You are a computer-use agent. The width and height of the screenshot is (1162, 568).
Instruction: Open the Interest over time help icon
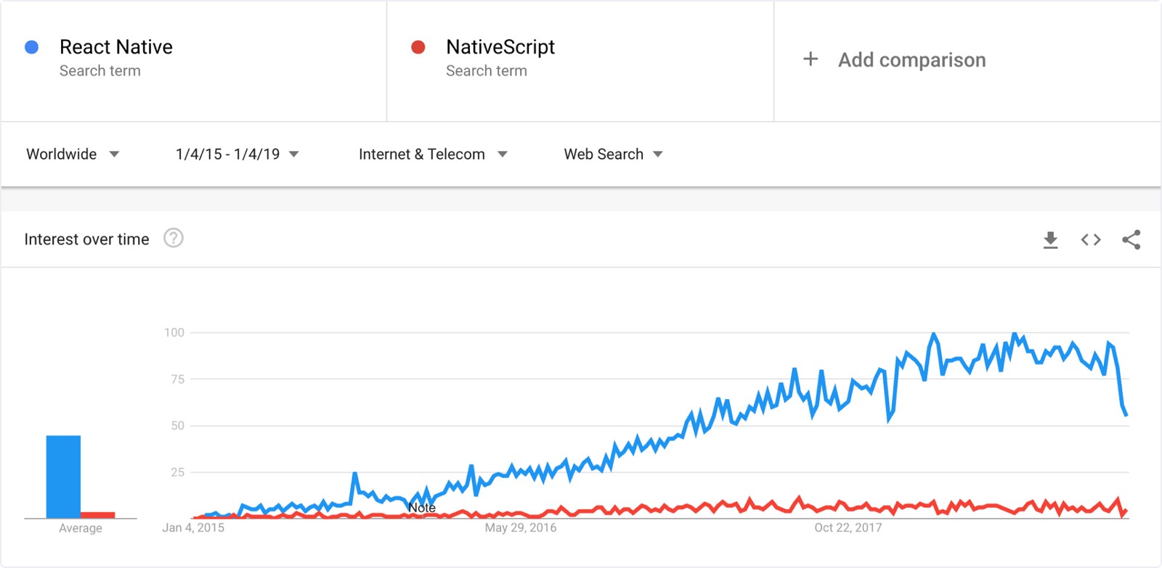[174, 238]
